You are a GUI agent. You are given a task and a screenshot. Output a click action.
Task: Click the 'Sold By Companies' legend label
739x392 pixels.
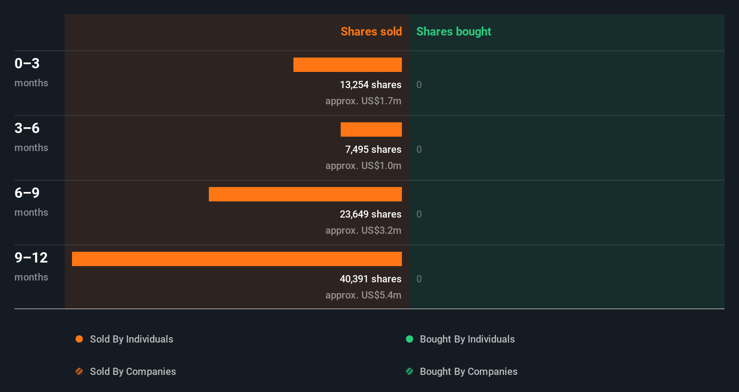[x=133, y=371]
